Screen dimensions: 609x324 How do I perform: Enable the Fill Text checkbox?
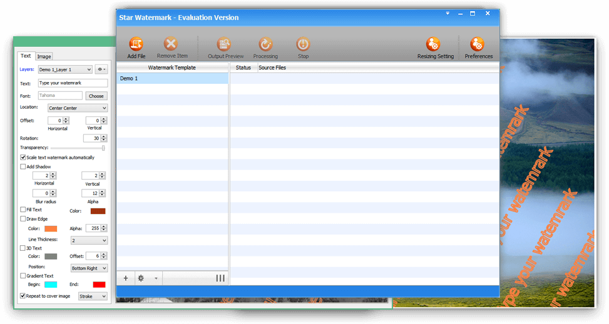coord(23,210)
